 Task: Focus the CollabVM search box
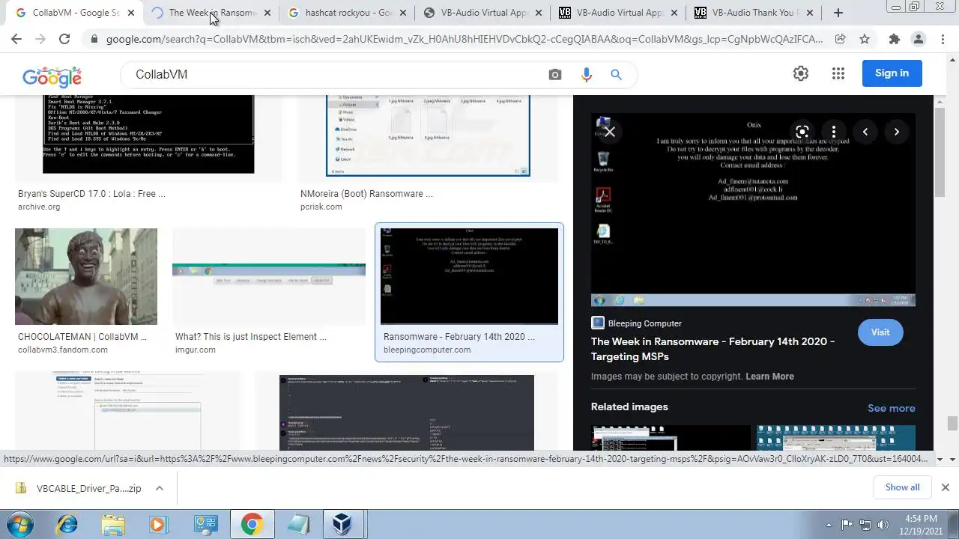(337, 74)
